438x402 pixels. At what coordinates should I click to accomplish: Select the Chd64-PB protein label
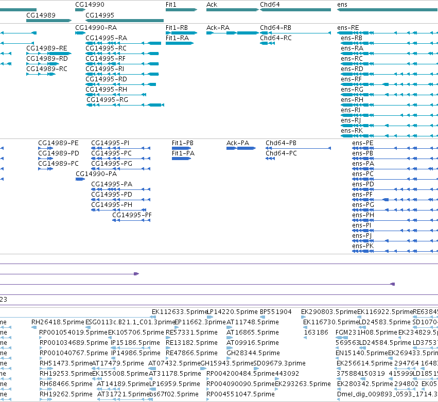click(x=281, y=143)
